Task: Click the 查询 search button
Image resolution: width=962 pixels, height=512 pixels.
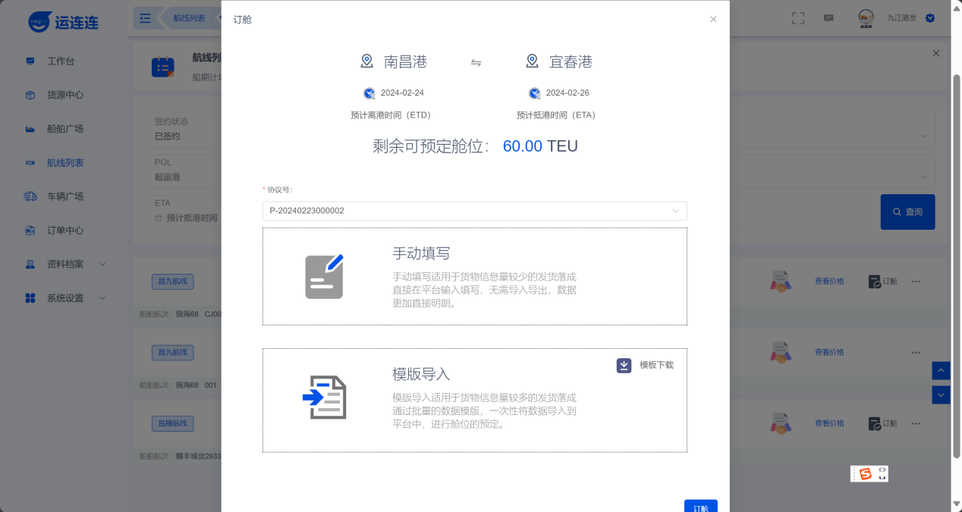Action: coord(907,212)
